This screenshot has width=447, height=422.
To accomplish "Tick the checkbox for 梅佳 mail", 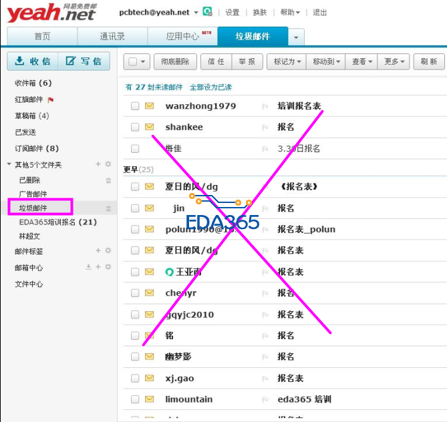I will coord(135,148).
